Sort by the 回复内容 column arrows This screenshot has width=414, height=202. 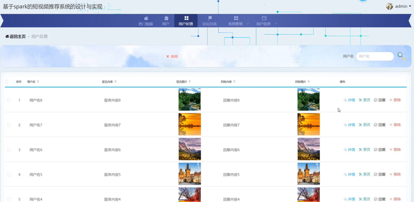(234, 82)
